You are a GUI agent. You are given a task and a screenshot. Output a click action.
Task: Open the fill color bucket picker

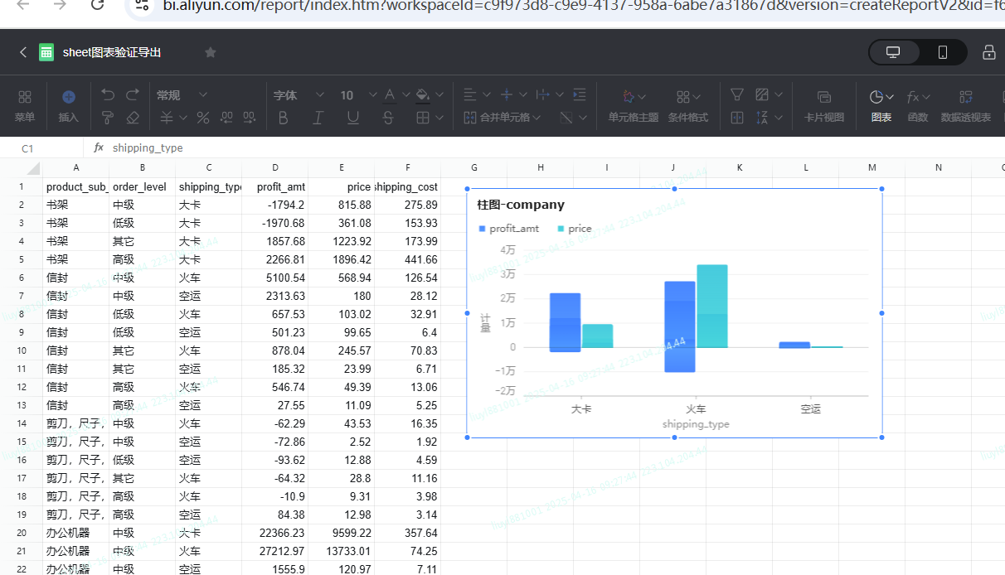[x=423, y=95]
